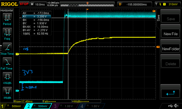Open the Save side tab
The height and width of the screenshot is (109, 182).
[x=158, y=18]
